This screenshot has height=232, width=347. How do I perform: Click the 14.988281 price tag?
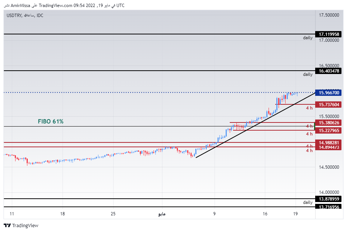click(x=329, y=142)
